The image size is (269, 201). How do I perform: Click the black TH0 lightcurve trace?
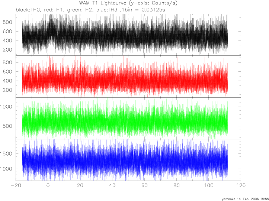click(x=125, y=35)
